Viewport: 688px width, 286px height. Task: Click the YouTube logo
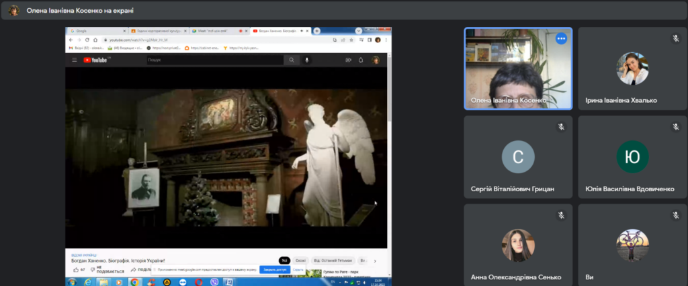pyautogui.click(x=95, y=60)
